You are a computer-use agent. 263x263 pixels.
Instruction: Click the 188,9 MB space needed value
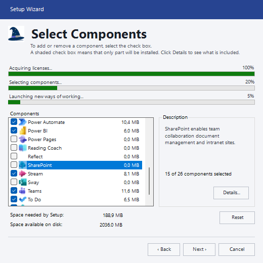113,215
